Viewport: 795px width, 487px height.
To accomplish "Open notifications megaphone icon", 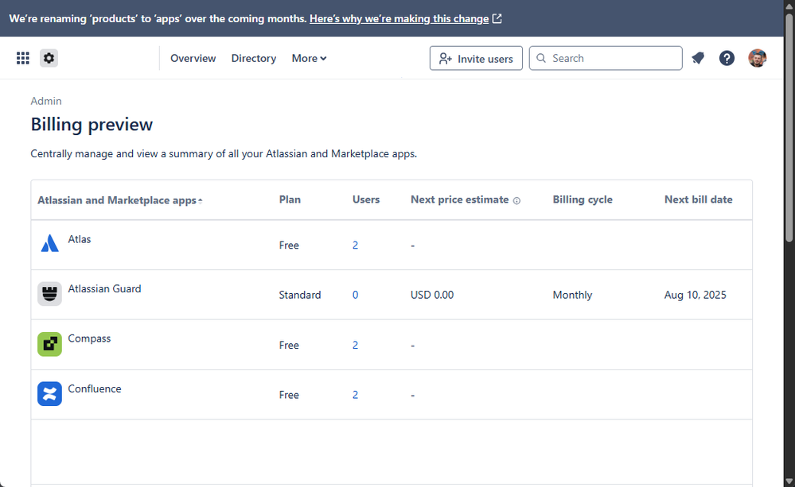I will (698, 58).
